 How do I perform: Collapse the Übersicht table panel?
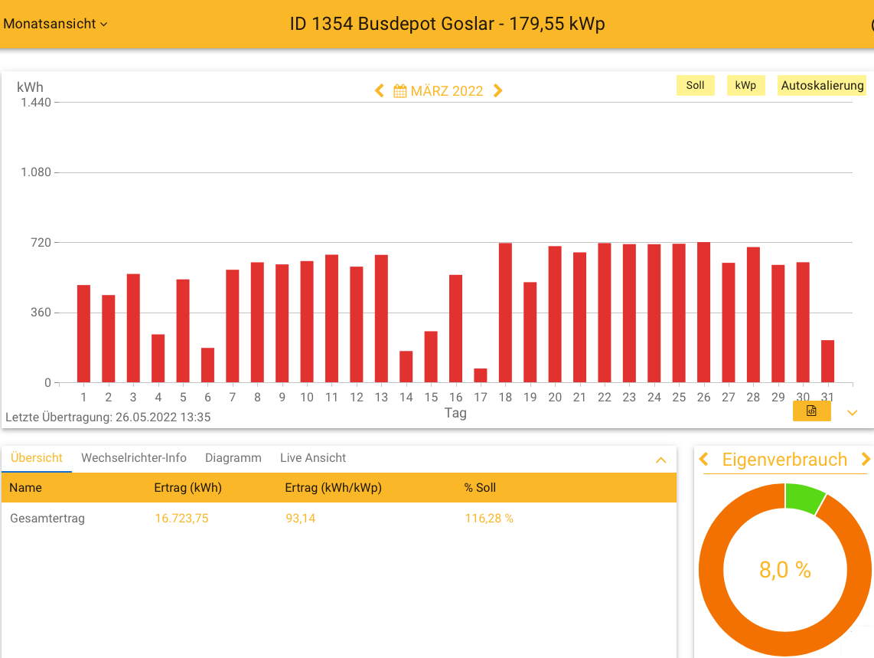tap(661, 460)
